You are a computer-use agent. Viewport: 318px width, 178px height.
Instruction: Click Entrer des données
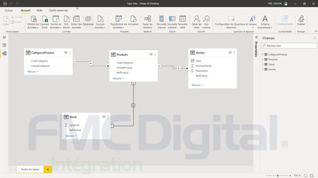click(x=76, y=22)
